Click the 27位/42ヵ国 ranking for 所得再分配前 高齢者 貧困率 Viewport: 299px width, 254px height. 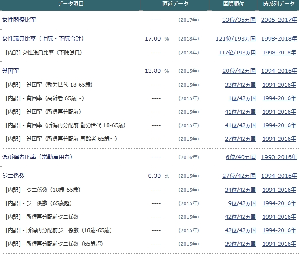tap(240, 139)
